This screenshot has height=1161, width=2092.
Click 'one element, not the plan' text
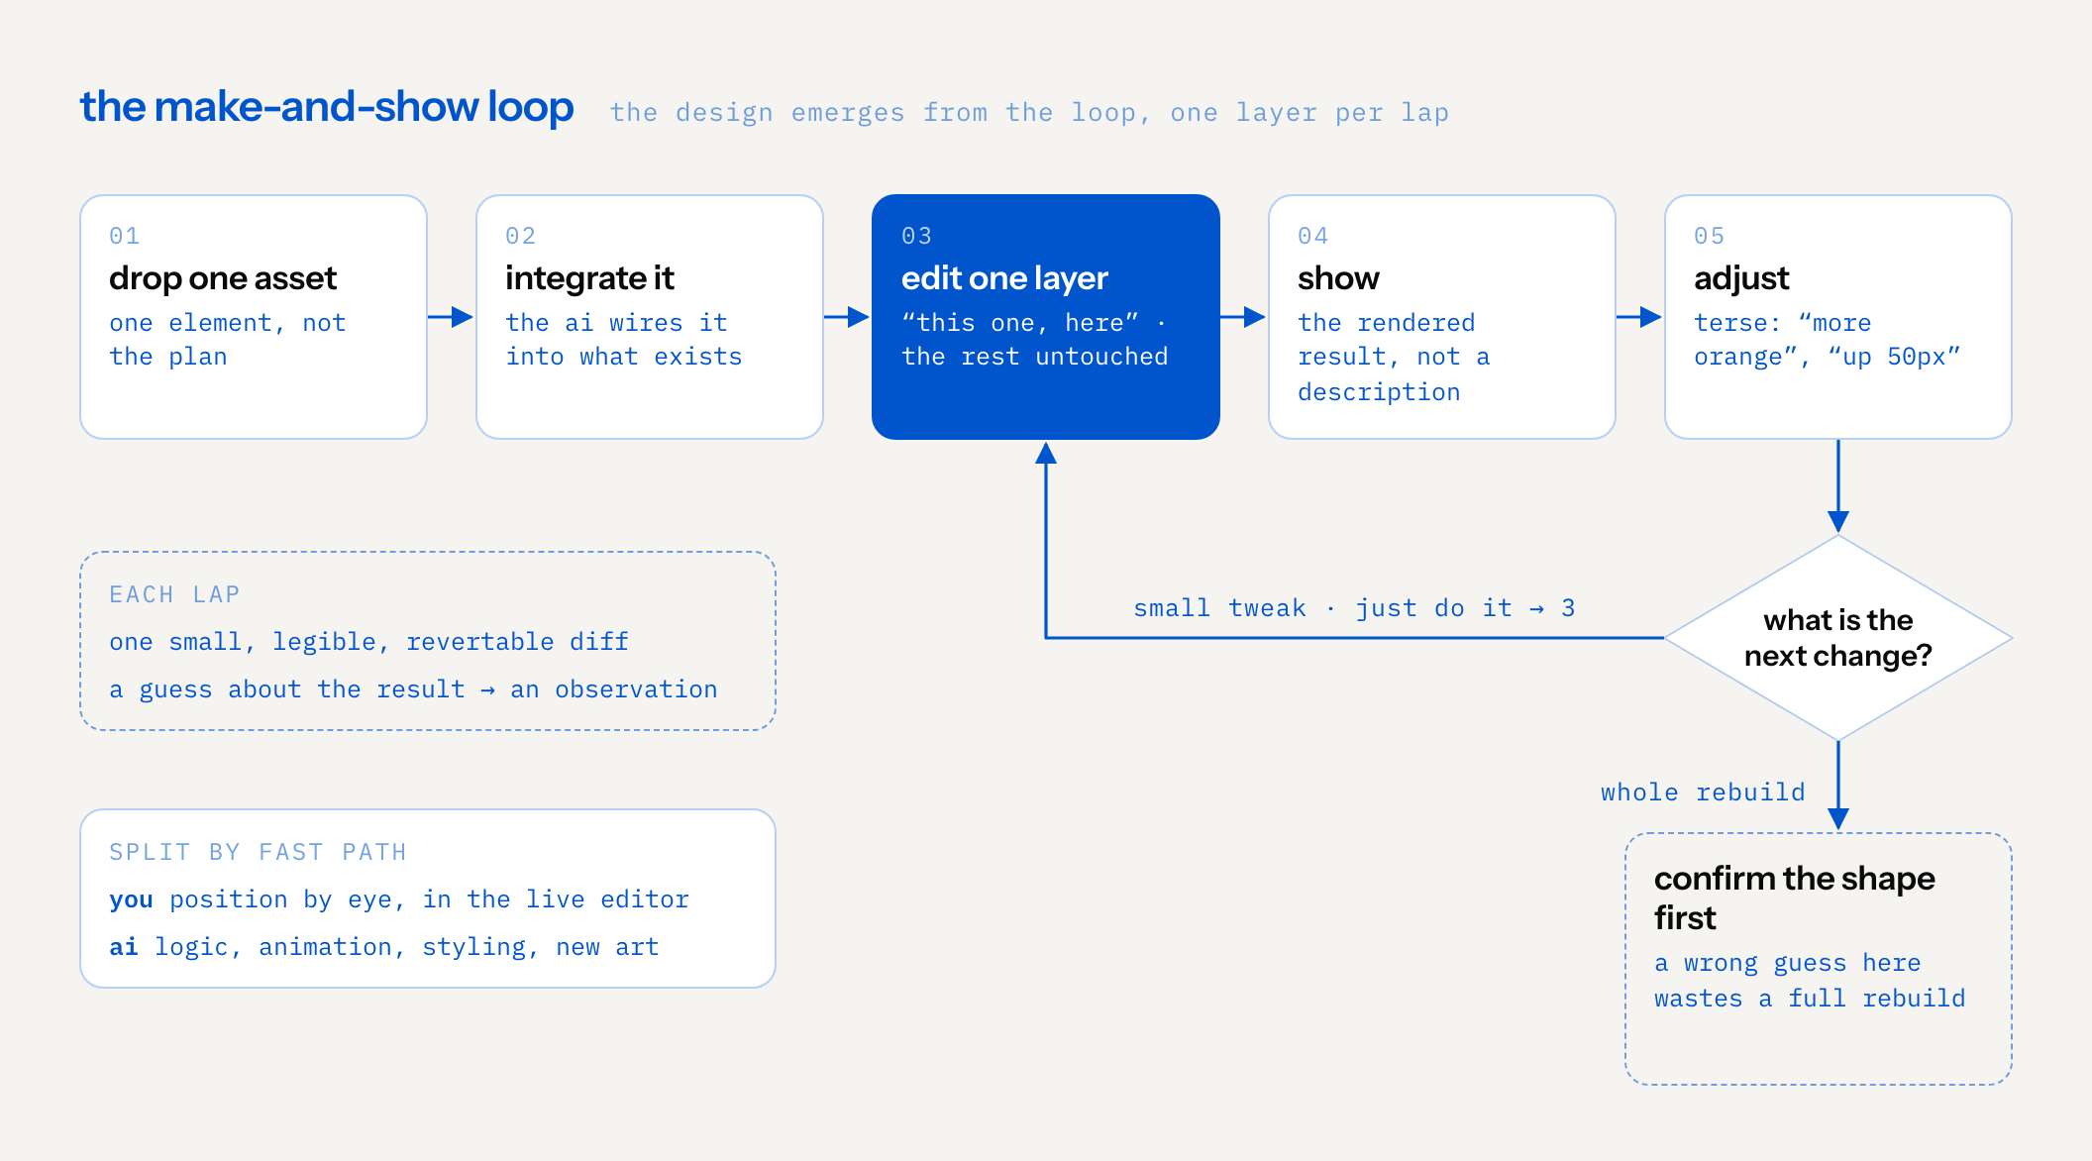(x=228, y=340)
